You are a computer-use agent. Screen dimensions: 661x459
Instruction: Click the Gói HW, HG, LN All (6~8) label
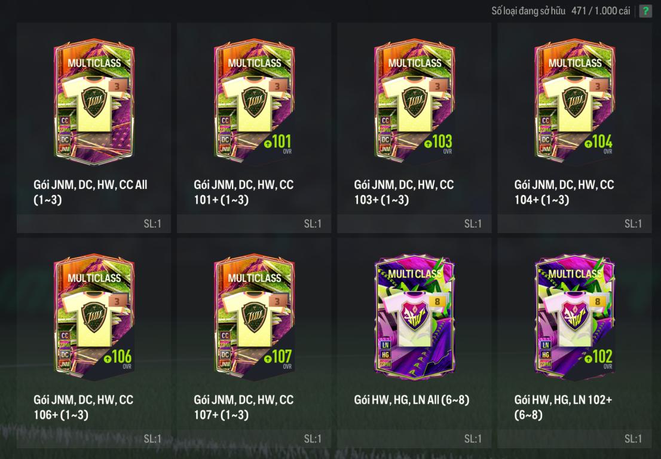(411, 400)
